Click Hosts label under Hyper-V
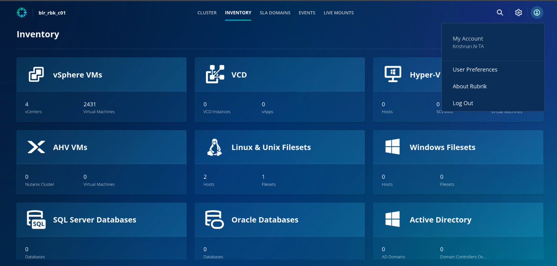Screen dimensions: 557x266 (387, 112)
